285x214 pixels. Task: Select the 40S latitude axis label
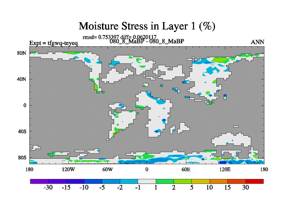[x=23, y=131]
